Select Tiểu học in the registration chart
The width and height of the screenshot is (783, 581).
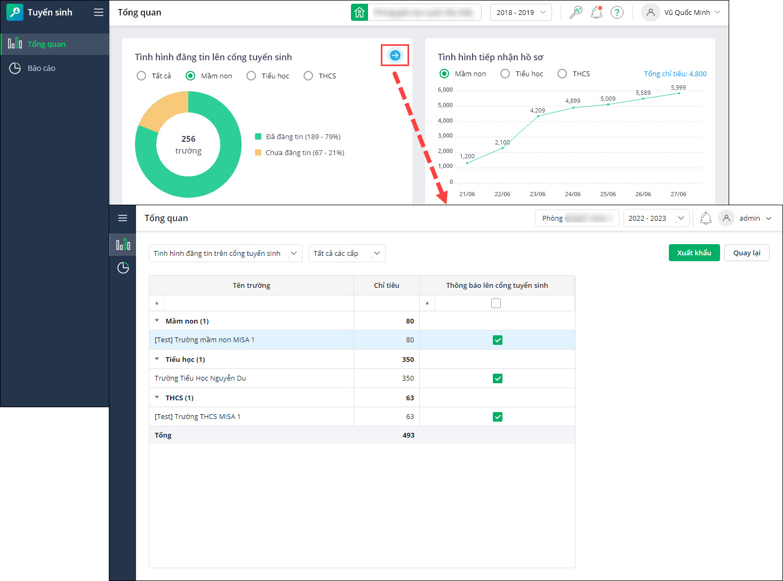click(251, 76)
